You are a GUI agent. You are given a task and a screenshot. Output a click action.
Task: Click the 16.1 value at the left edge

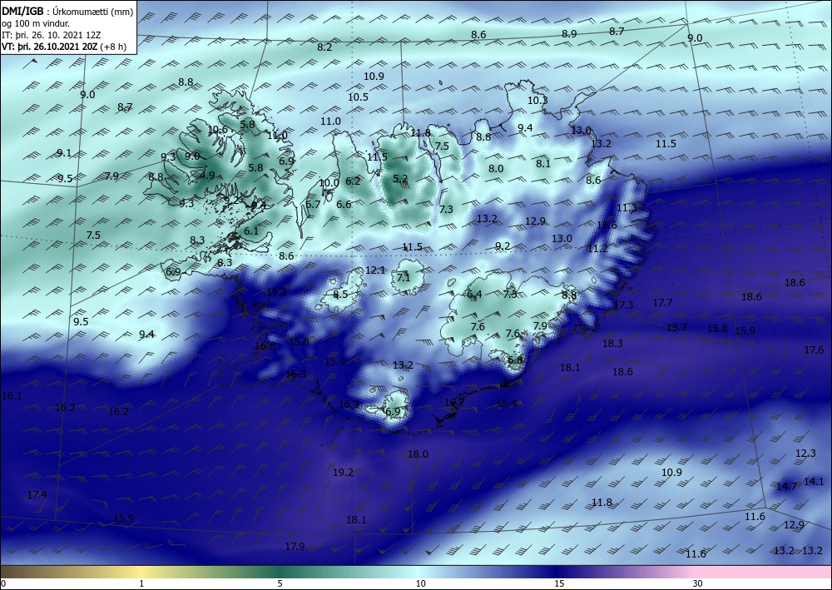[12, 396]
